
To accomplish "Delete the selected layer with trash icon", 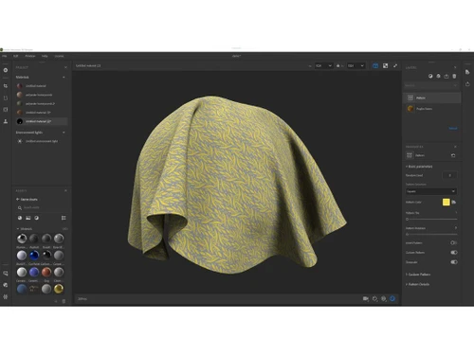I will coord(454,76).
